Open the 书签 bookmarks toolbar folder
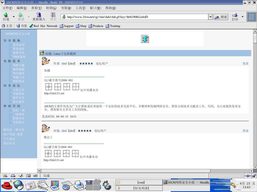The width and height of the screenshot is (257, 192). pyautogui.click(x=22, y=26)
